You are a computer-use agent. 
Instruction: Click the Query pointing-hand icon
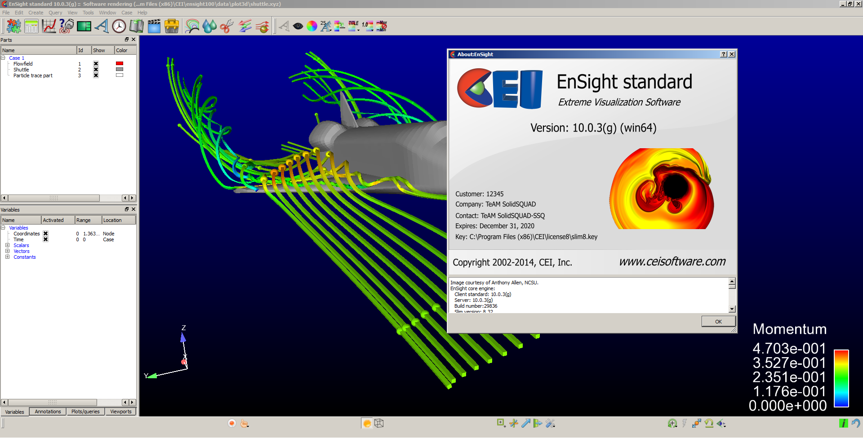click(67, 26)
